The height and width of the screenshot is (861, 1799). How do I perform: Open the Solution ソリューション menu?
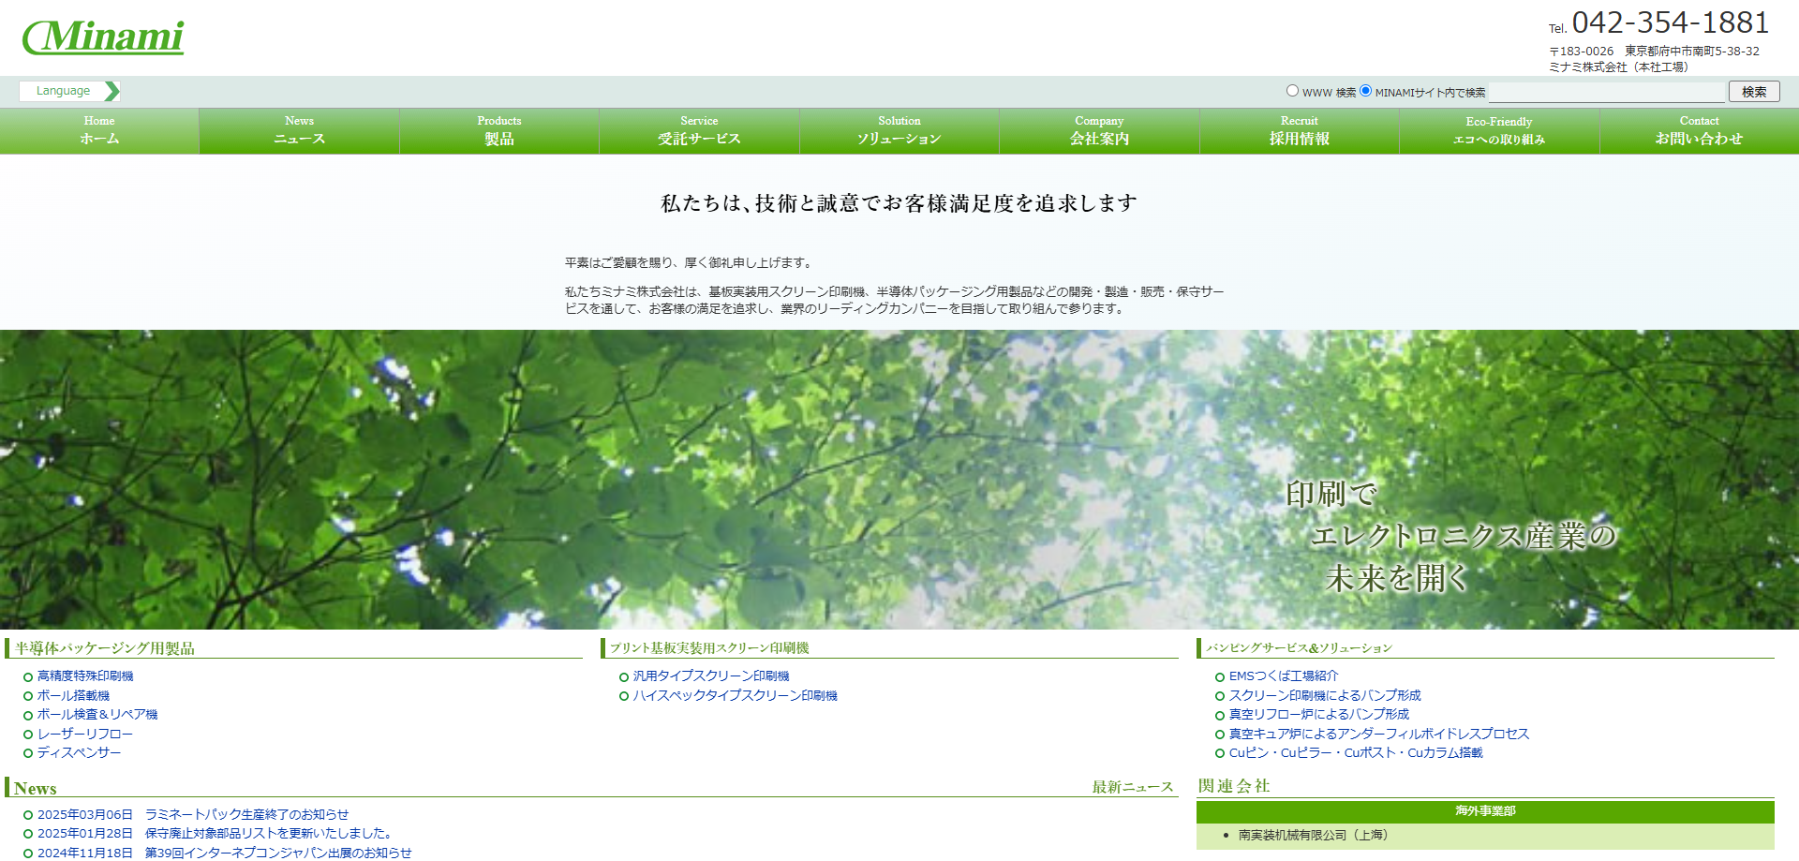coord(899,131)
